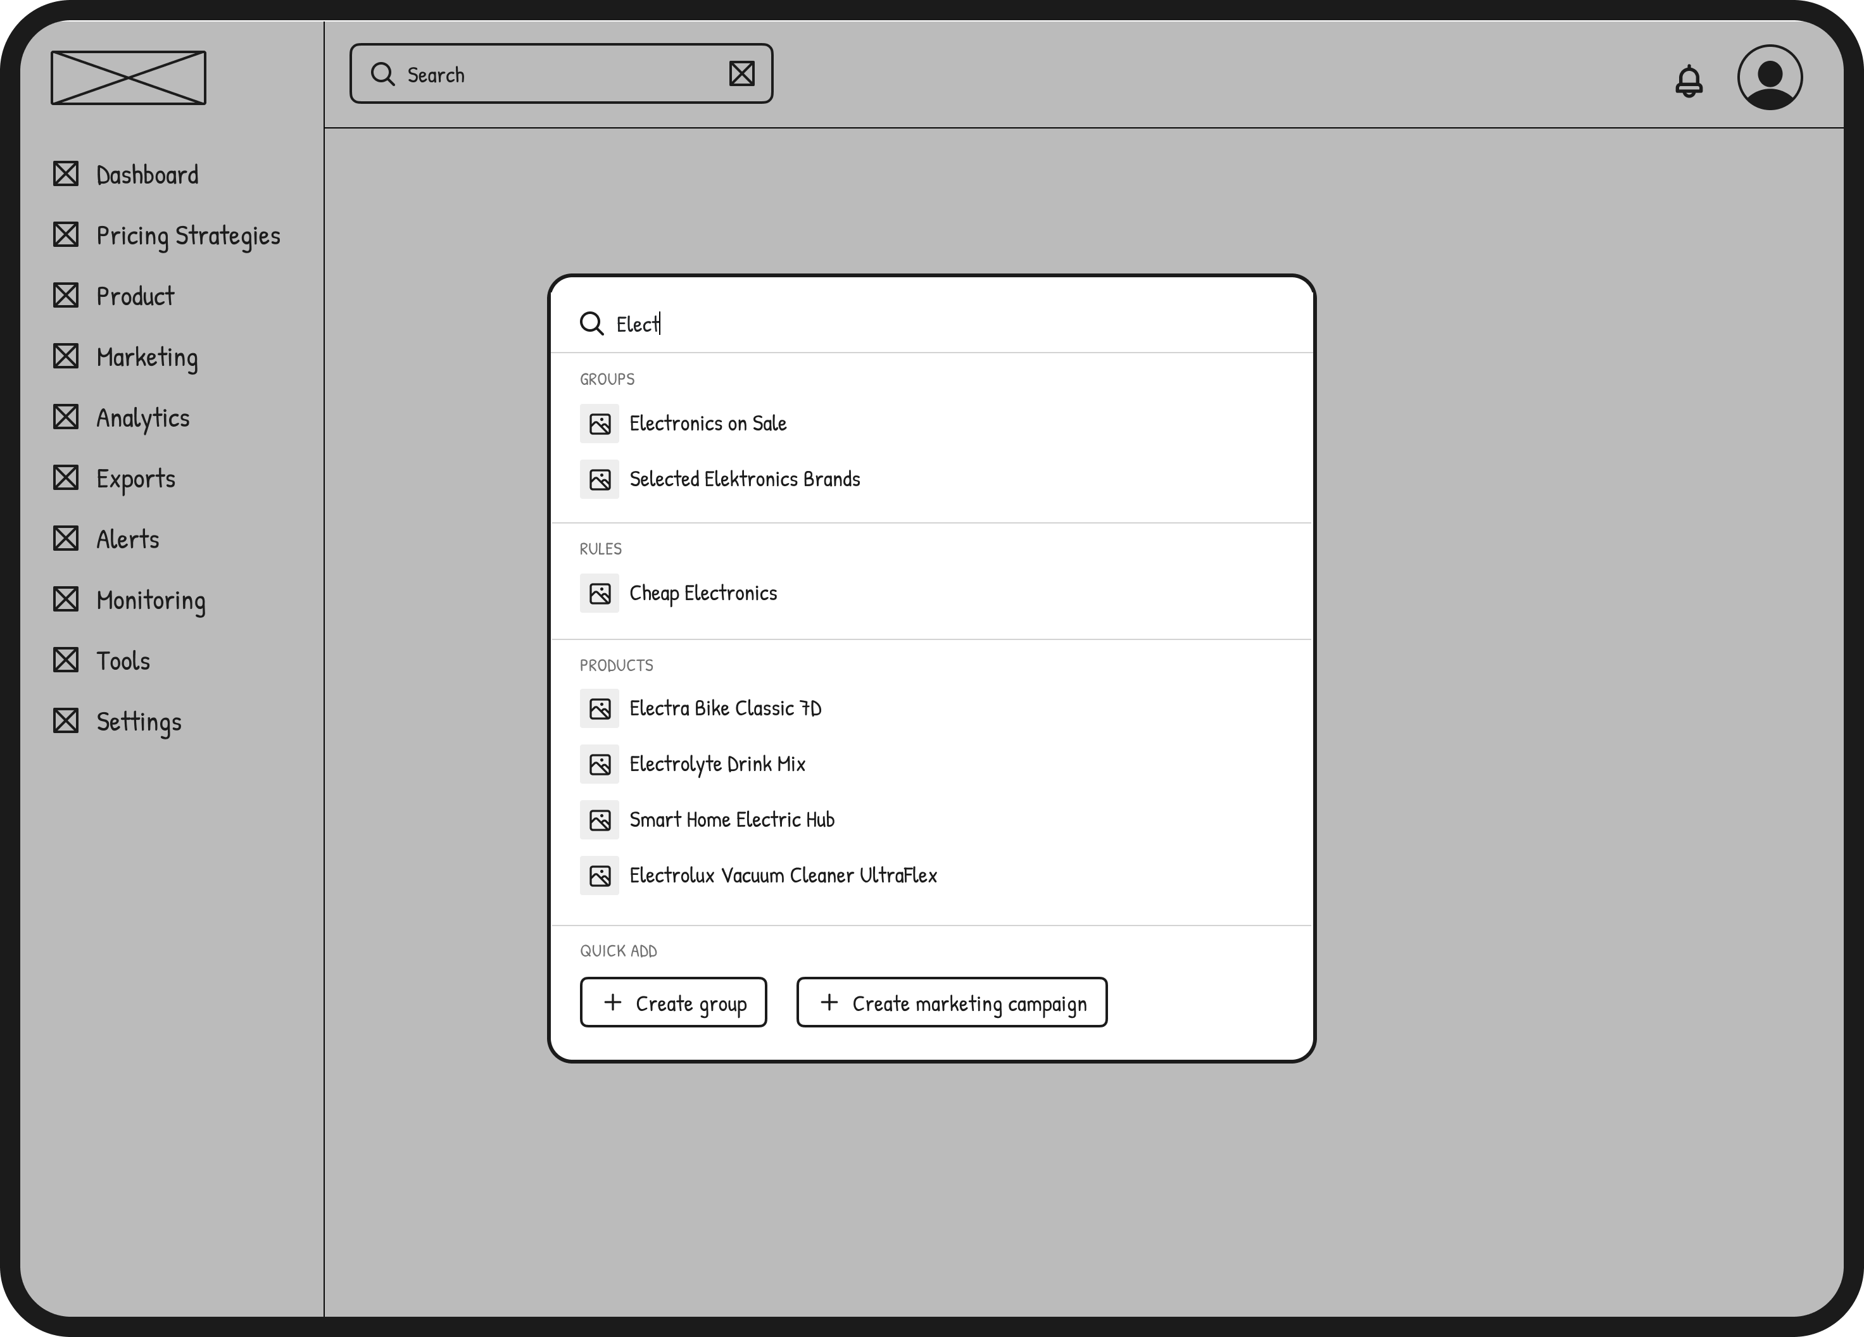Click Create marketing campaign button
This screenshot has width=1864, height=1337.
tap(952, 1003)
